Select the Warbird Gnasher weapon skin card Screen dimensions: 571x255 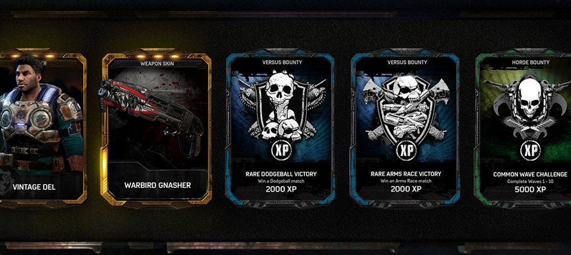(x=156, y=128)
